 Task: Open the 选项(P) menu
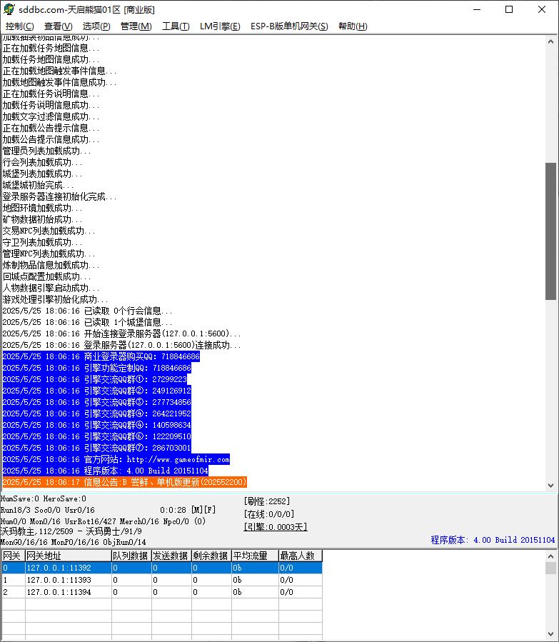96,26
